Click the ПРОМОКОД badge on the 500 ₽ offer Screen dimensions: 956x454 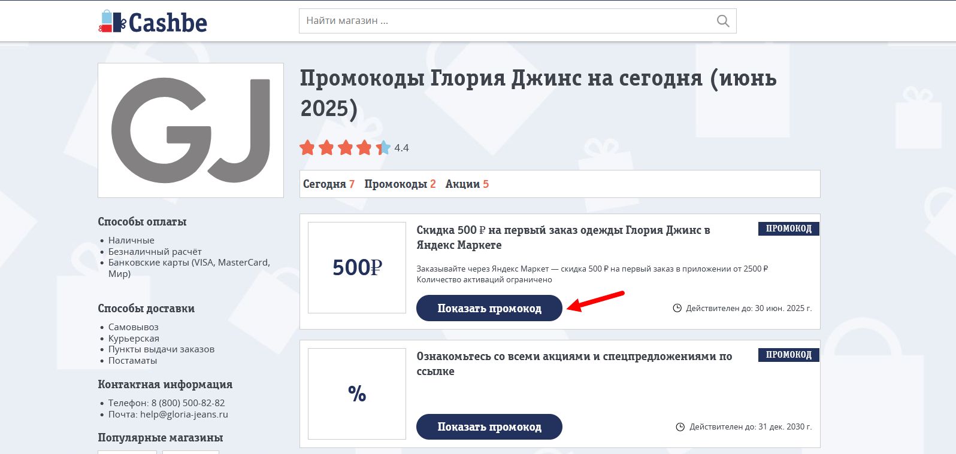point(788,228)
